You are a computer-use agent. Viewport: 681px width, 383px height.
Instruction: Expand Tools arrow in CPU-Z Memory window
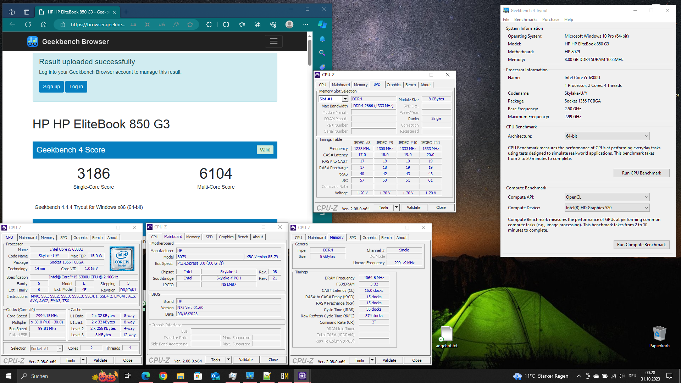click(372, 360)
